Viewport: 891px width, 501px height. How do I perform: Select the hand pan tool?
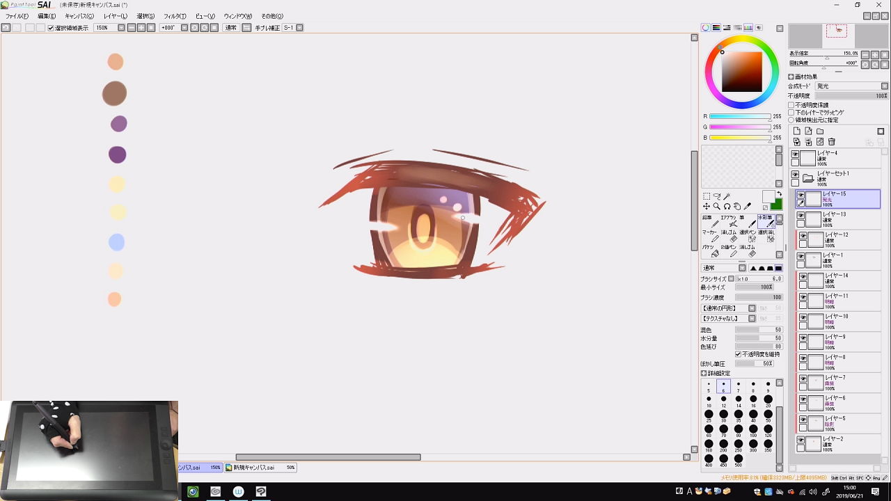click(737, 207)
